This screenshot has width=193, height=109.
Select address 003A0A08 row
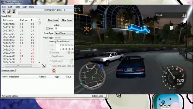tap(20, 56)
